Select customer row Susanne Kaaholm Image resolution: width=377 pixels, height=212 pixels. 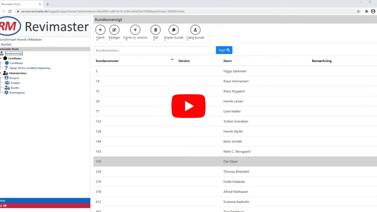tap(235, 202)
